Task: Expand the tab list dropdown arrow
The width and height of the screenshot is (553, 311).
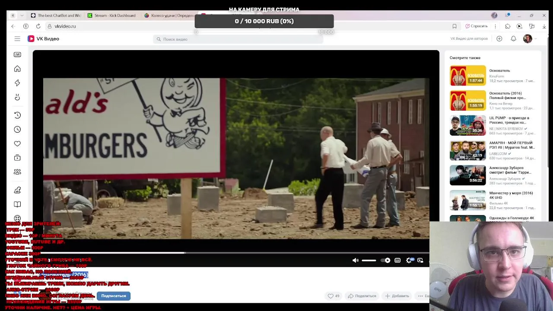Action: (22, 16)
